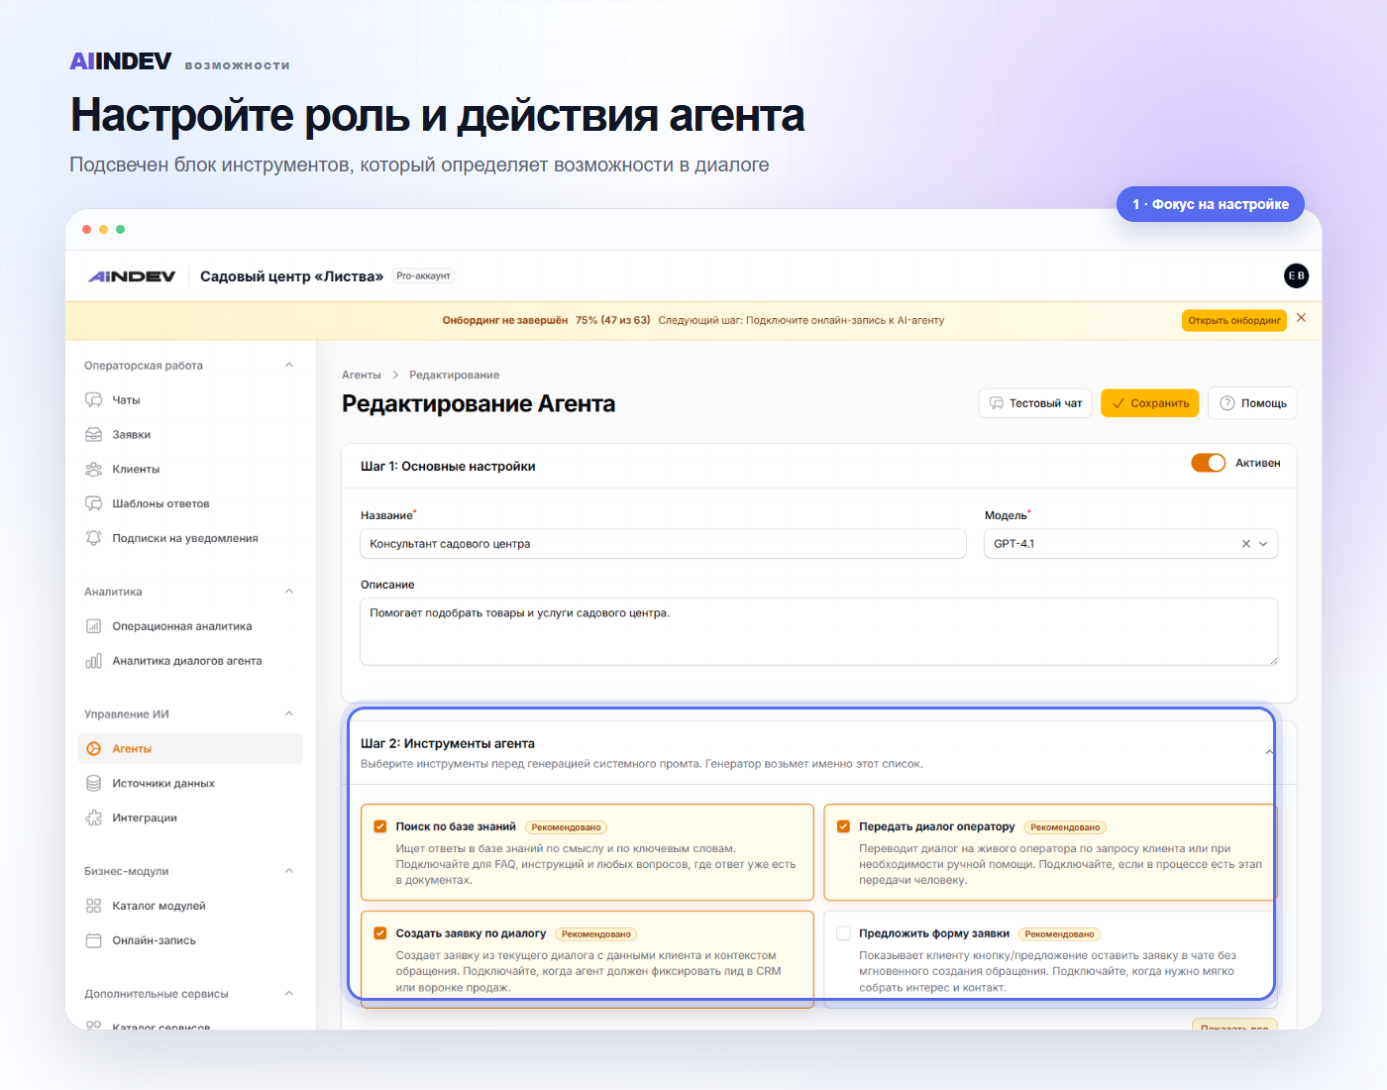Clear the GPT-4.1 model selection
This screenshot has width=1387, height=1090.
point(1246,544)
